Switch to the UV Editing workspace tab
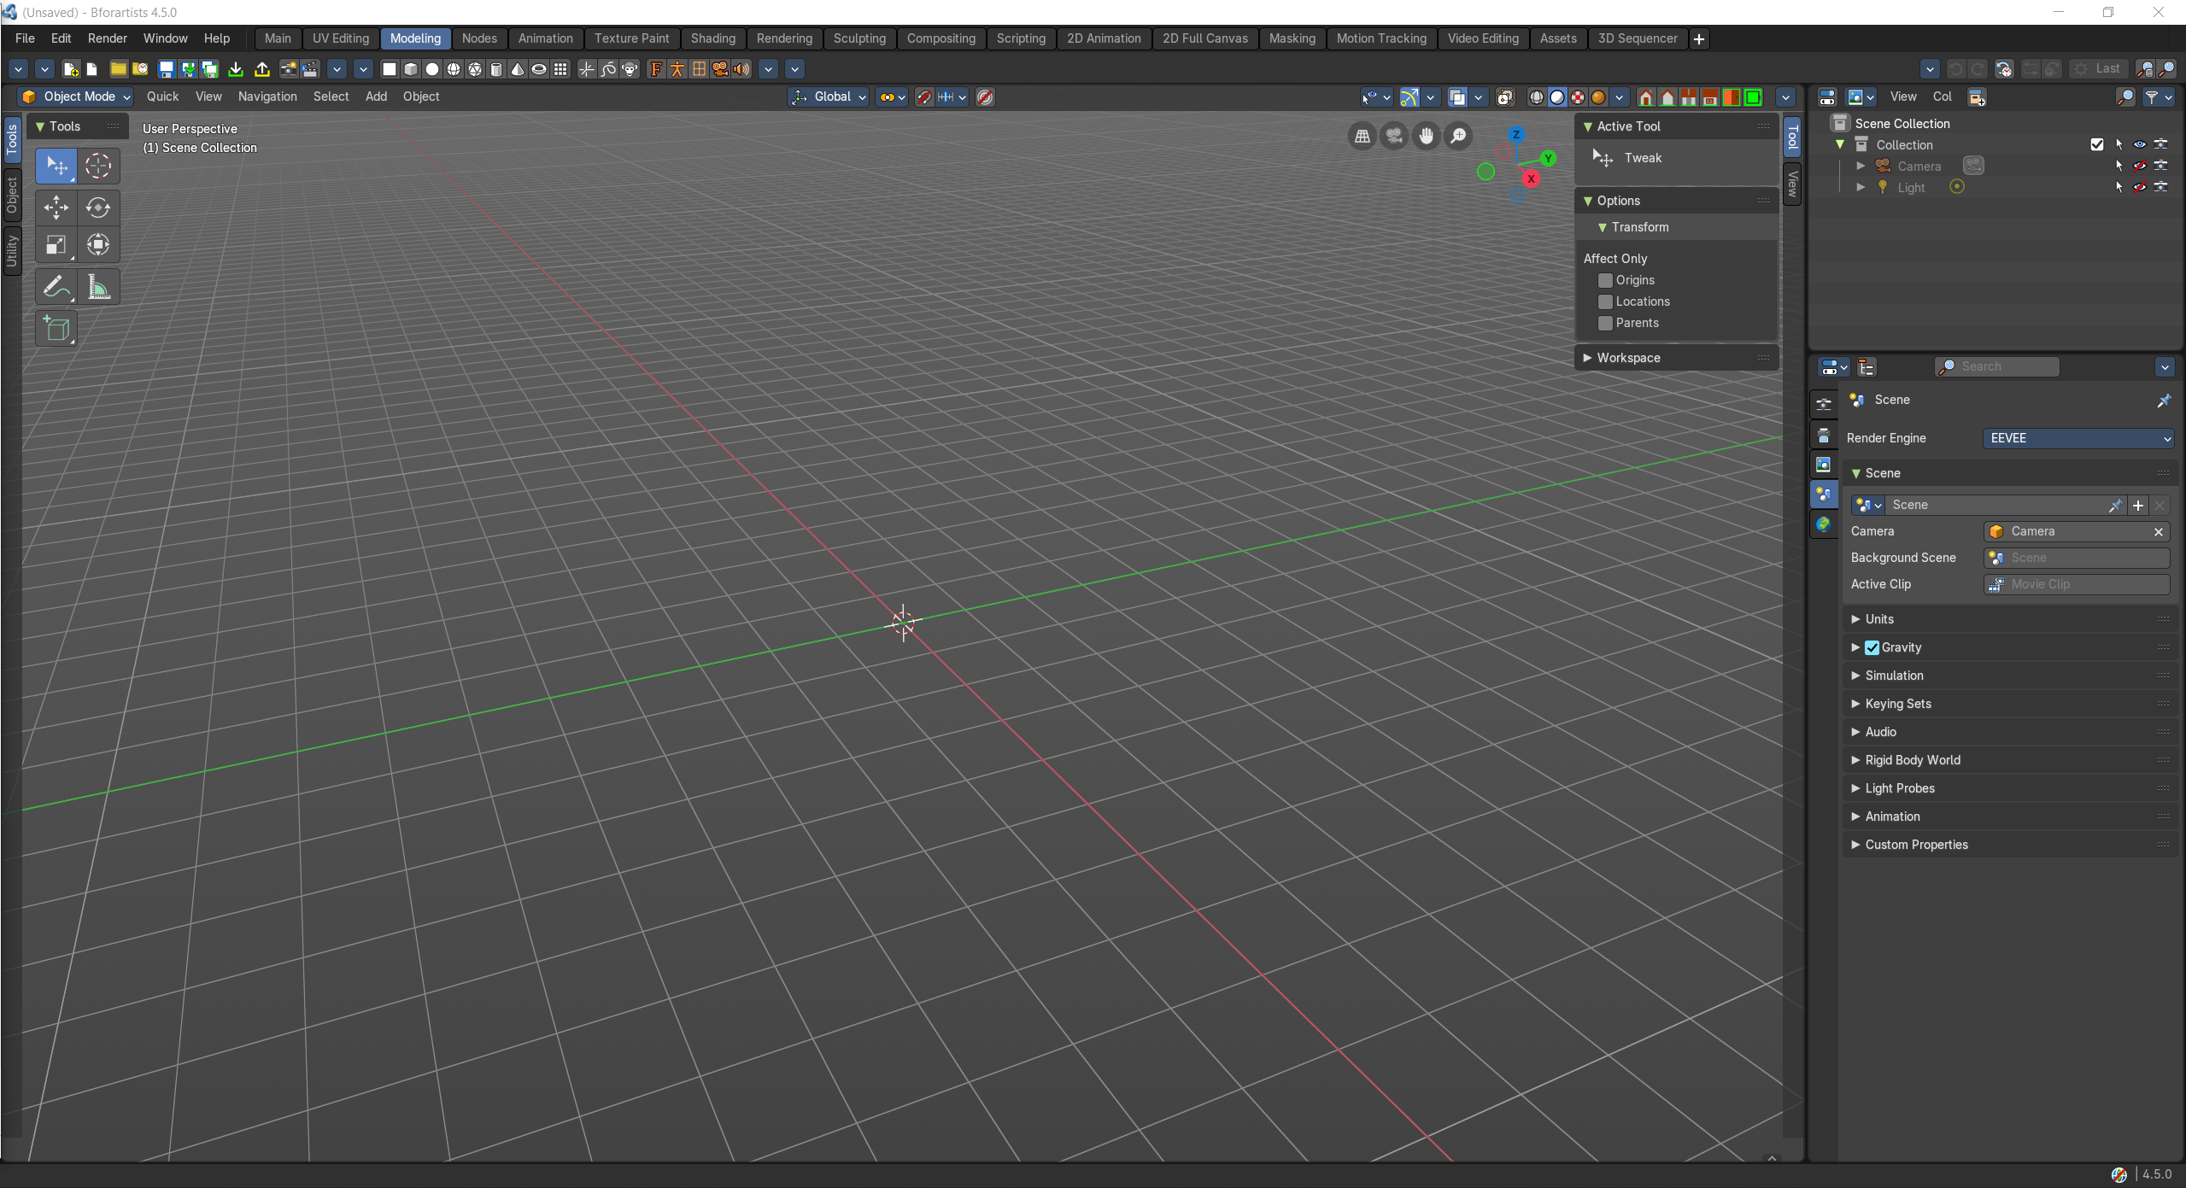Screen dimensions: 2186x1188 (x=341, y=38)
